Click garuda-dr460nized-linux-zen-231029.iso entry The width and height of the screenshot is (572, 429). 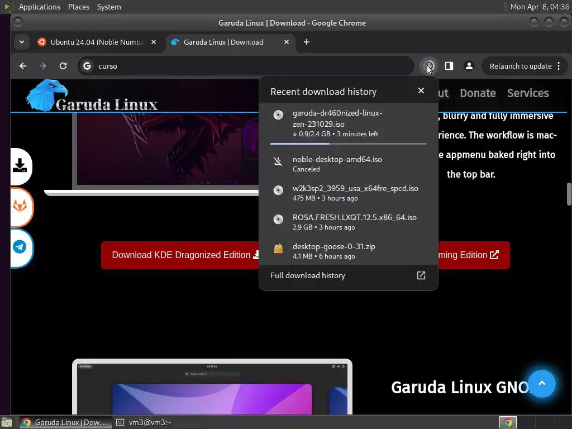pos(349,123)
